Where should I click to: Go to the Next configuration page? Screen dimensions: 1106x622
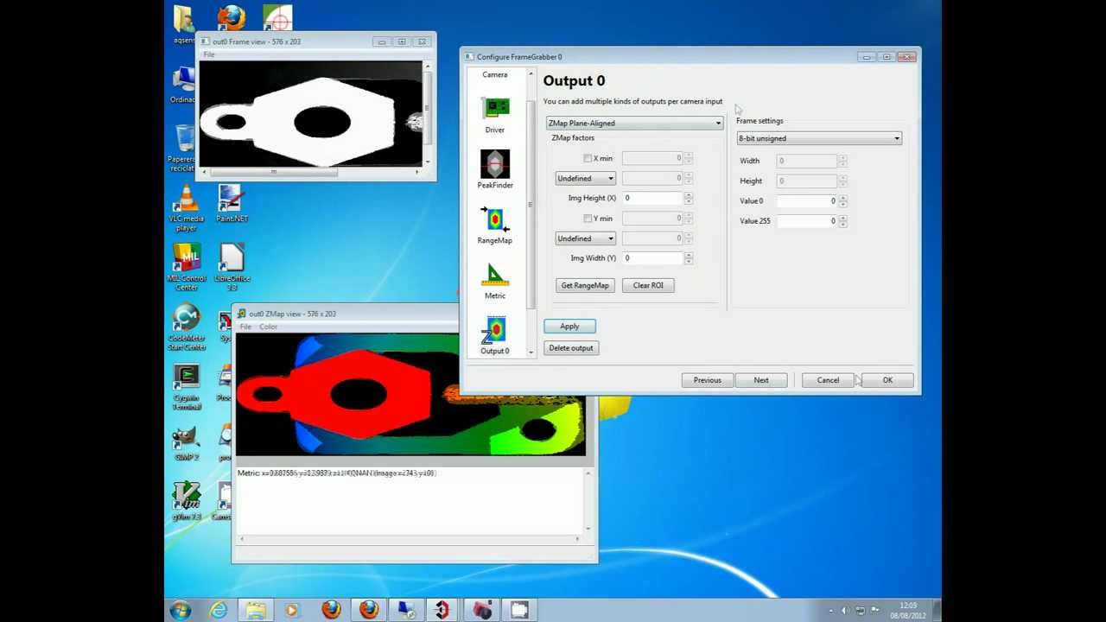[761, 380]
